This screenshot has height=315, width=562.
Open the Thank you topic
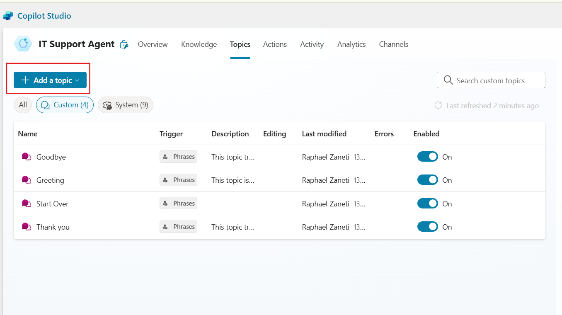coord(53,227)
